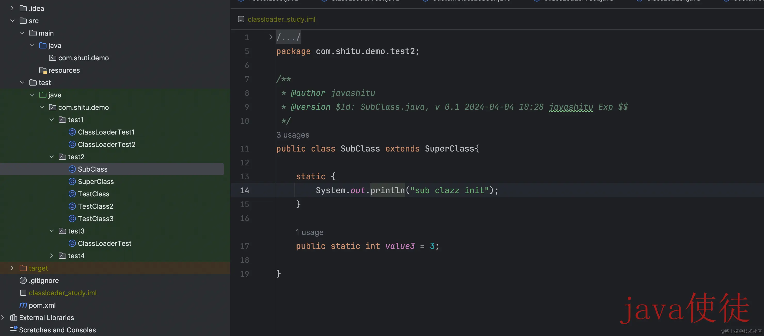This screenshot has height=336, width=764.
Task: Unfold the collapsed comment at line 1
Action: (x=270, y=37)
